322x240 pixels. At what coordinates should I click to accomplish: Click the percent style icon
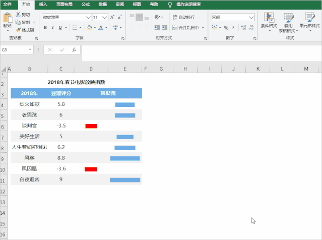click(x=226, y=28)
